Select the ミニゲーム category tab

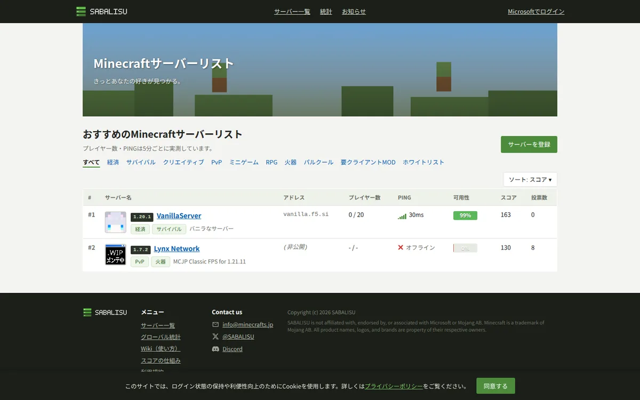click(x=244, y=162)
